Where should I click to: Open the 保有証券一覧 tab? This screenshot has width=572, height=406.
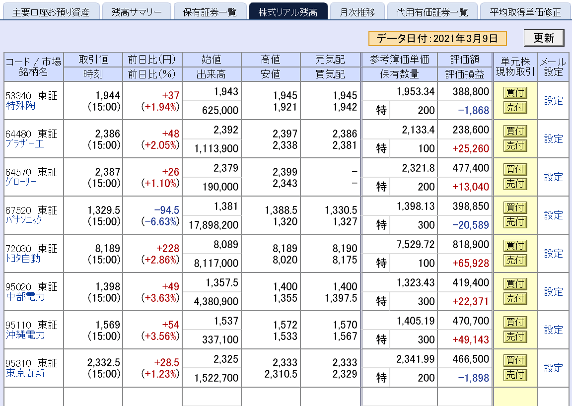(x=210, y=12)
